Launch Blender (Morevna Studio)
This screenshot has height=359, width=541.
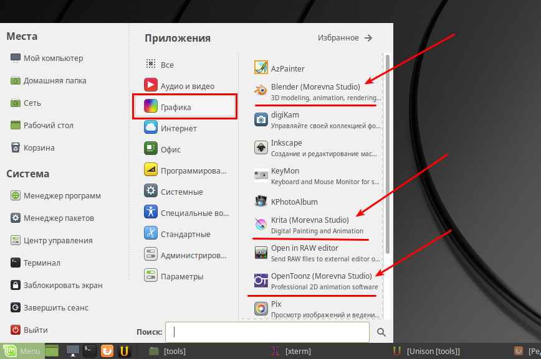point(317,92)
